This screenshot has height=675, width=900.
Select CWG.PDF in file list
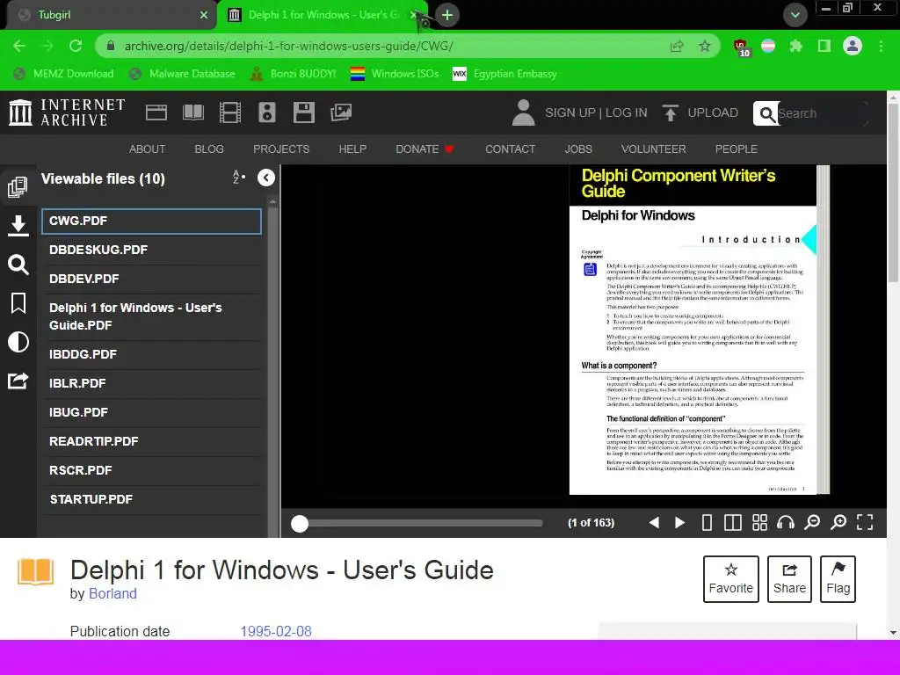pos(151,221)
